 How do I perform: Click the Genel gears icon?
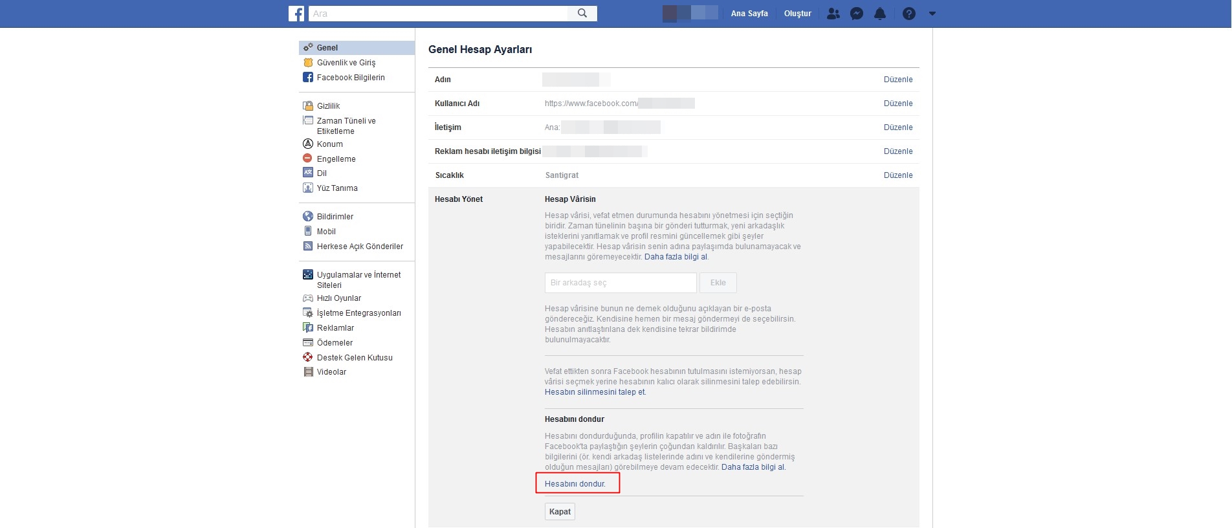308,47
